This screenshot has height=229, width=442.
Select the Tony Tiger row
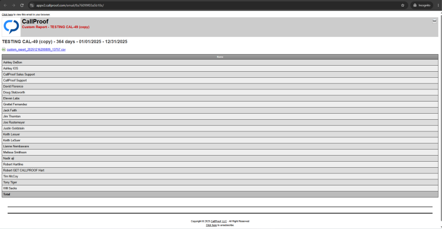click(x=220, y=183)
